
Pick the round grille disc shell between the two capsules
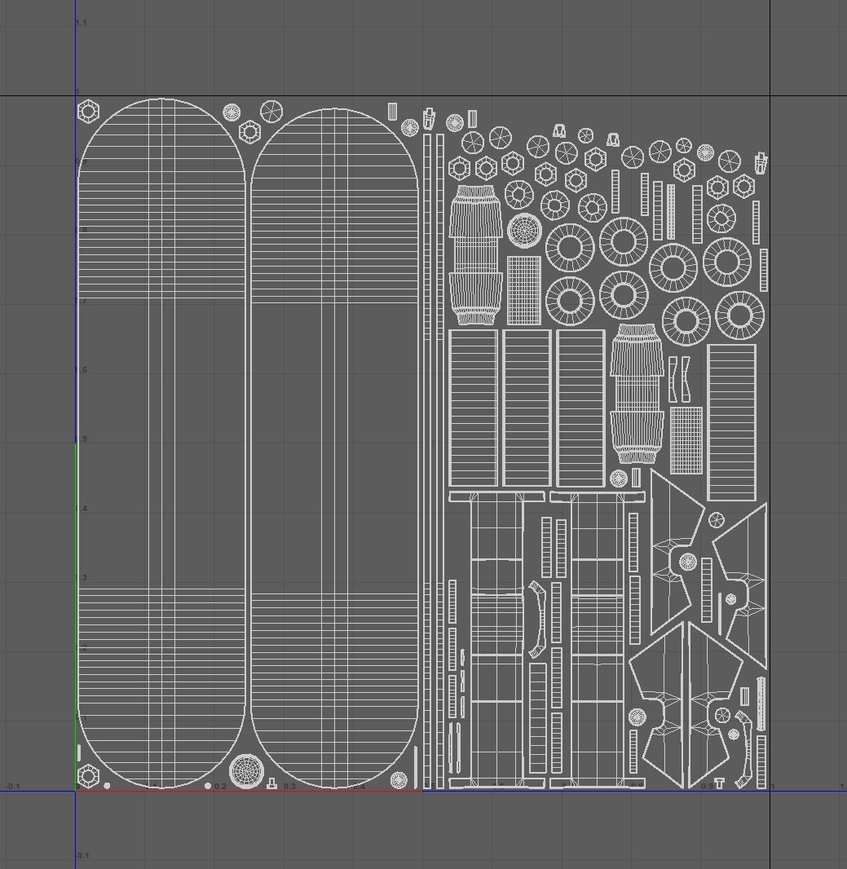click(246, 771)
